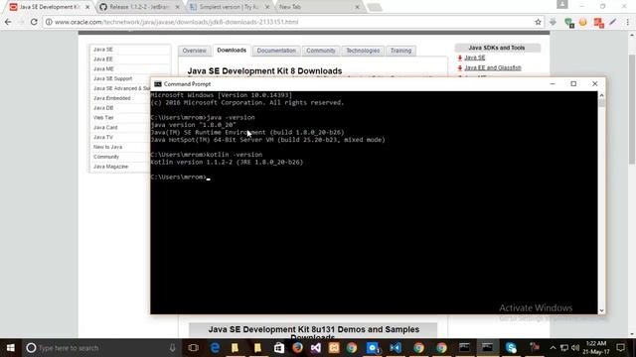Click the gray download-arrow extension icon

point(554,22)
